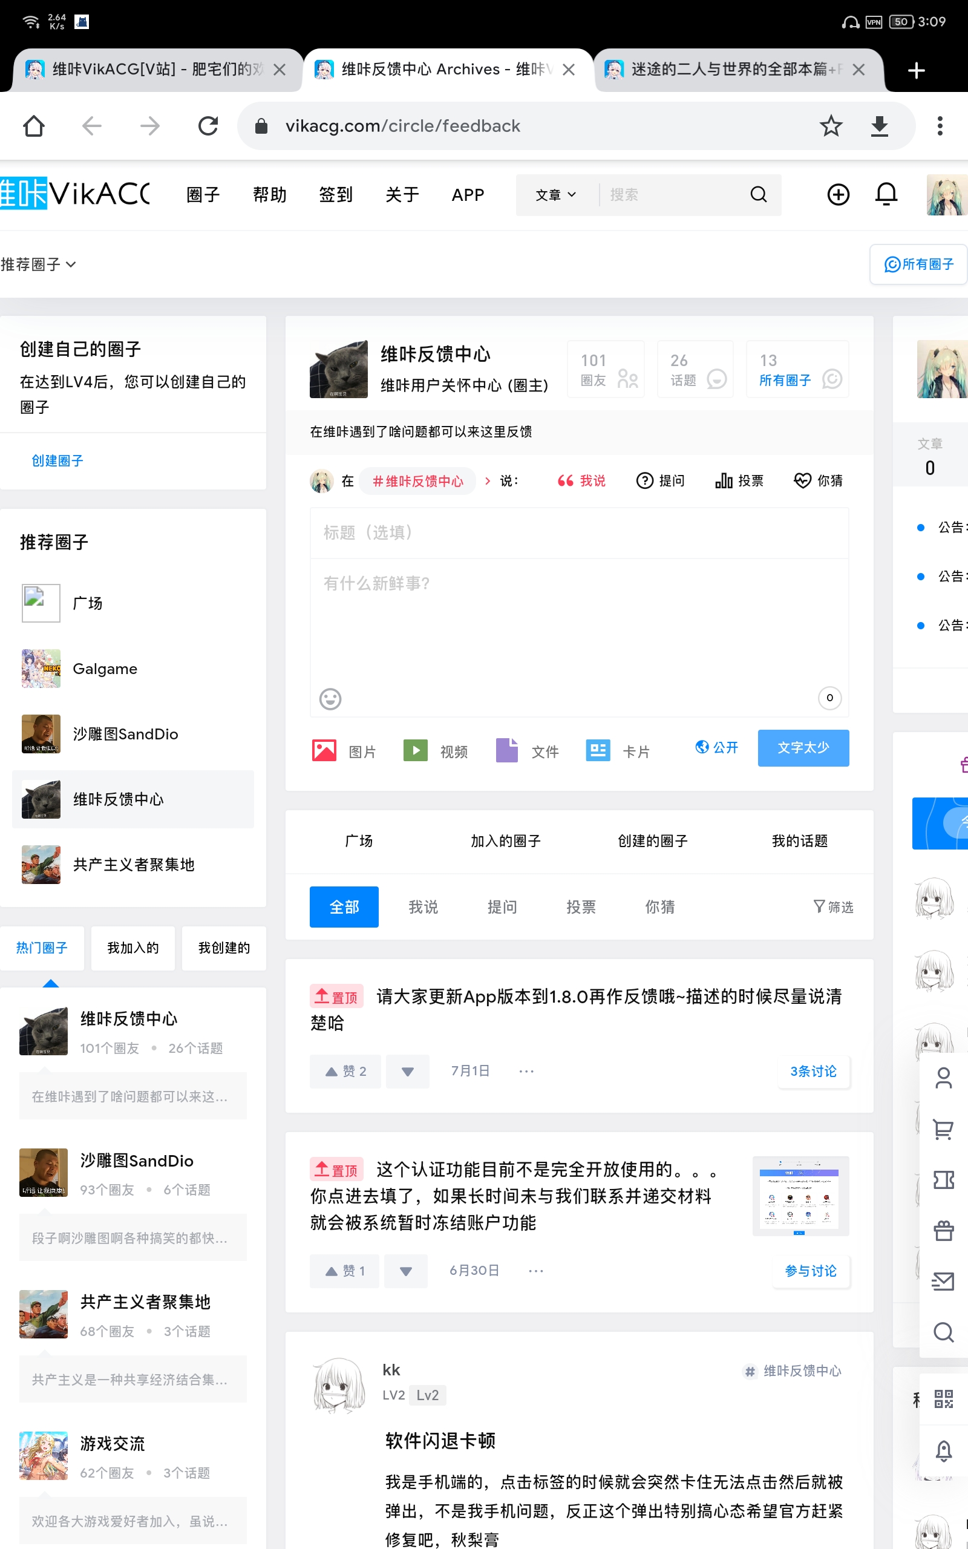The image size is (968, 1549).
Task: Click the plus circle create icon in header
Action: coord(838,195)
